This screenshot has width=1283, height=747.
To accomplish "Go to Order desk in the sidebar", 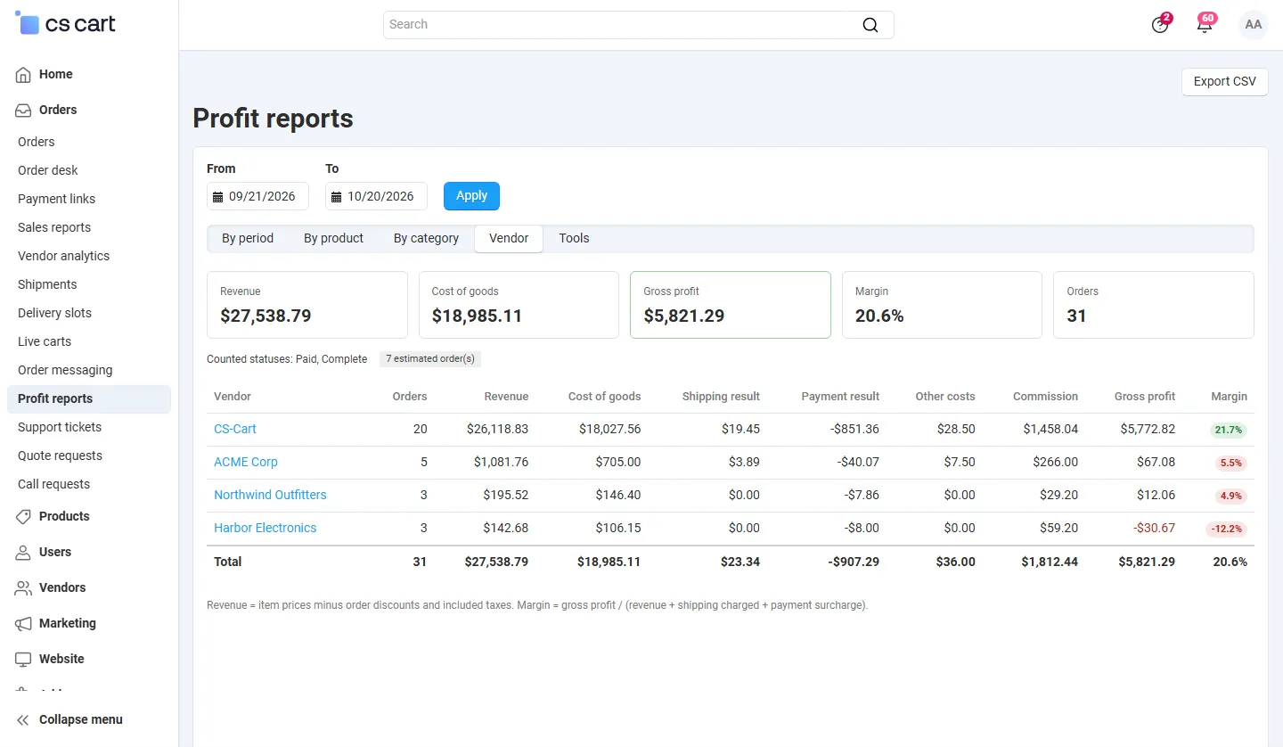I will 48,171.
